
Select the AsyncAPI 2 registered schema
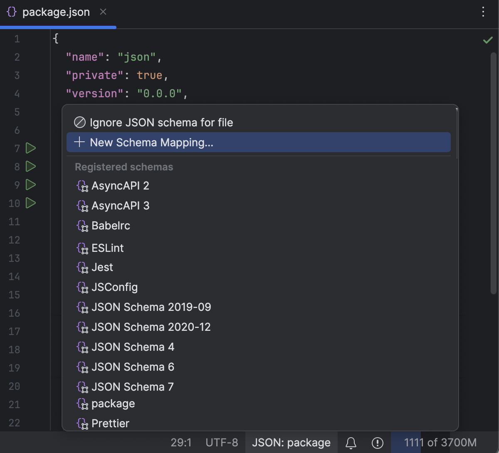[x=120, y=186]
